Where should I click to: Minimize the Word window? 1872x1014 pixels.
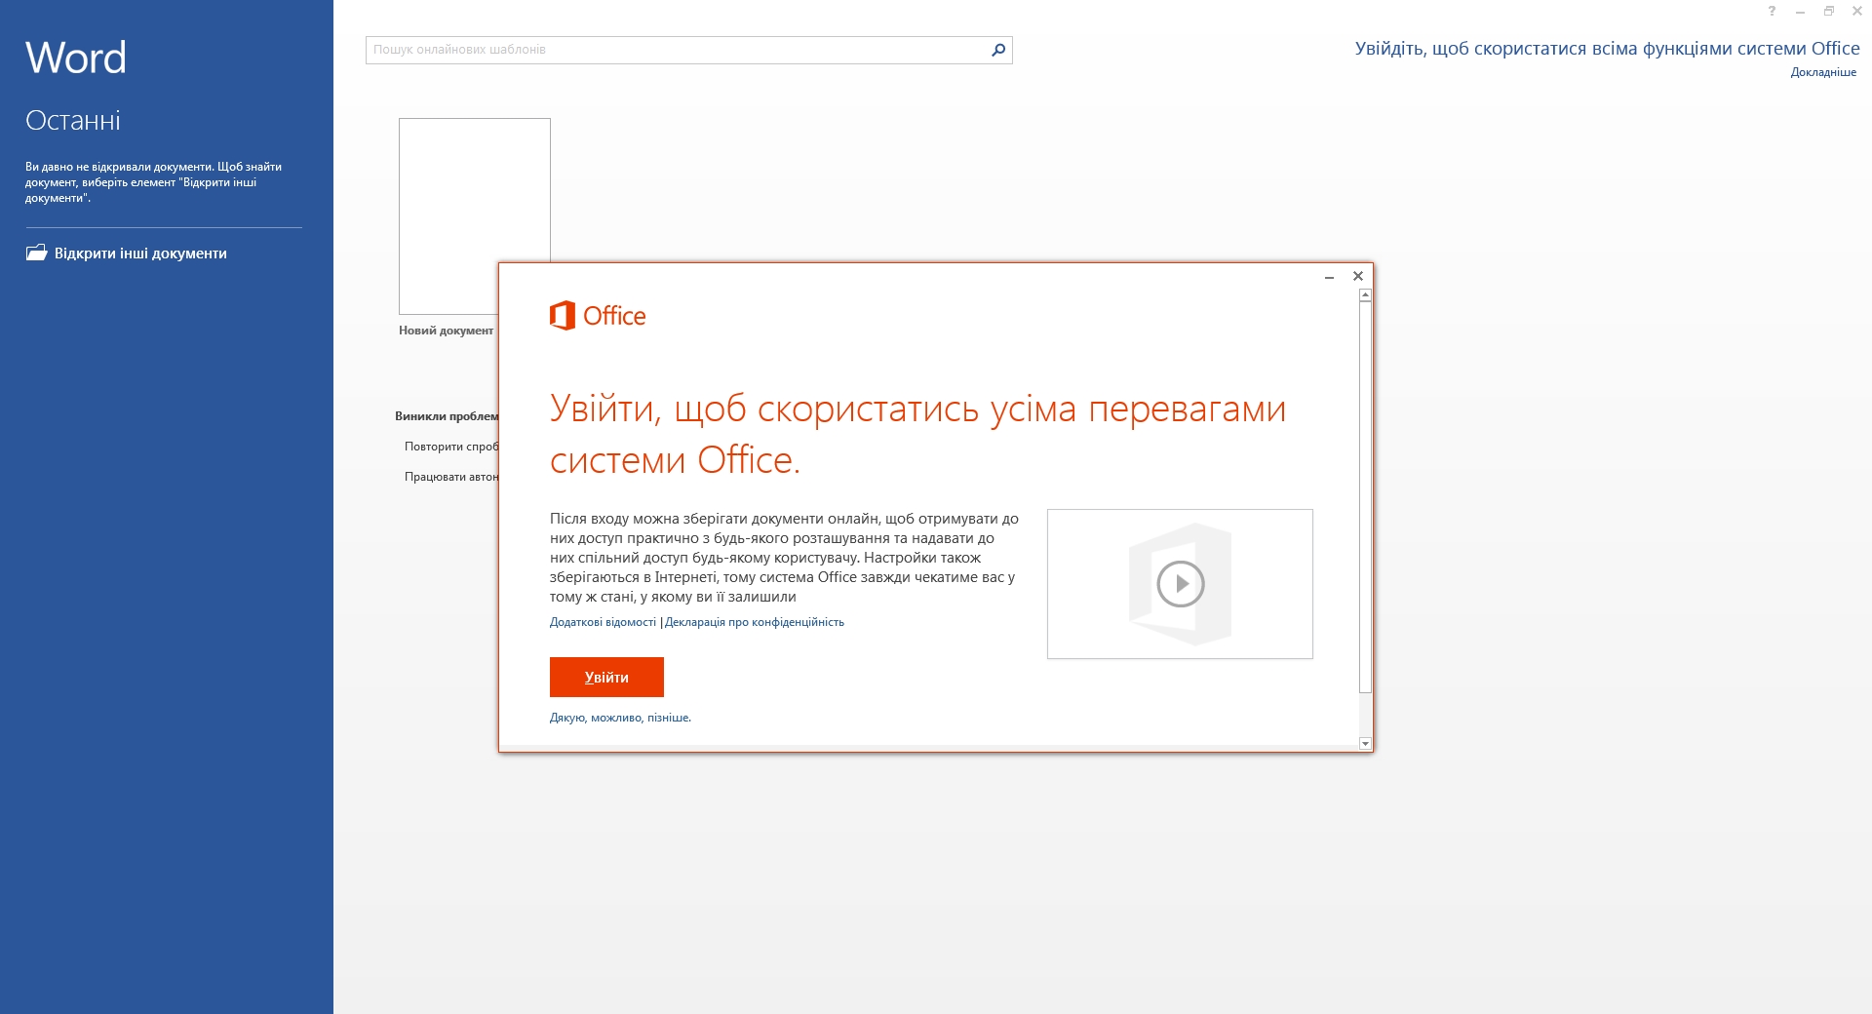[x=1800, y=12]
